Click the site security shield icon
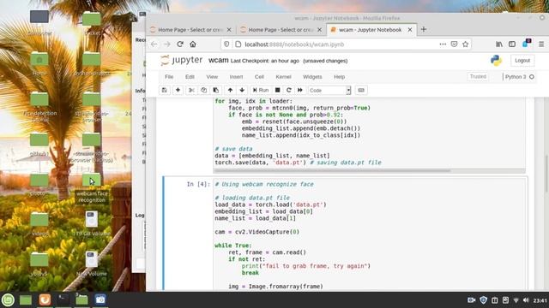The width and height of the screenshot is (549, 308). (x=226, y=44)
